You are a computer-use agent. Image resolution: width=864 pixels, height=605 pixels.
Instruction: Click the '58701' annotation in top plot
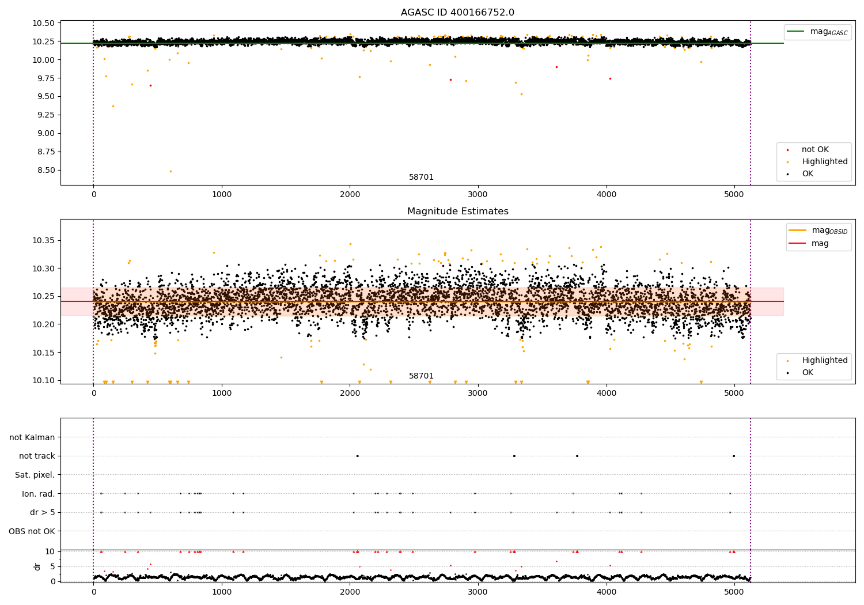tap(421, 177)
